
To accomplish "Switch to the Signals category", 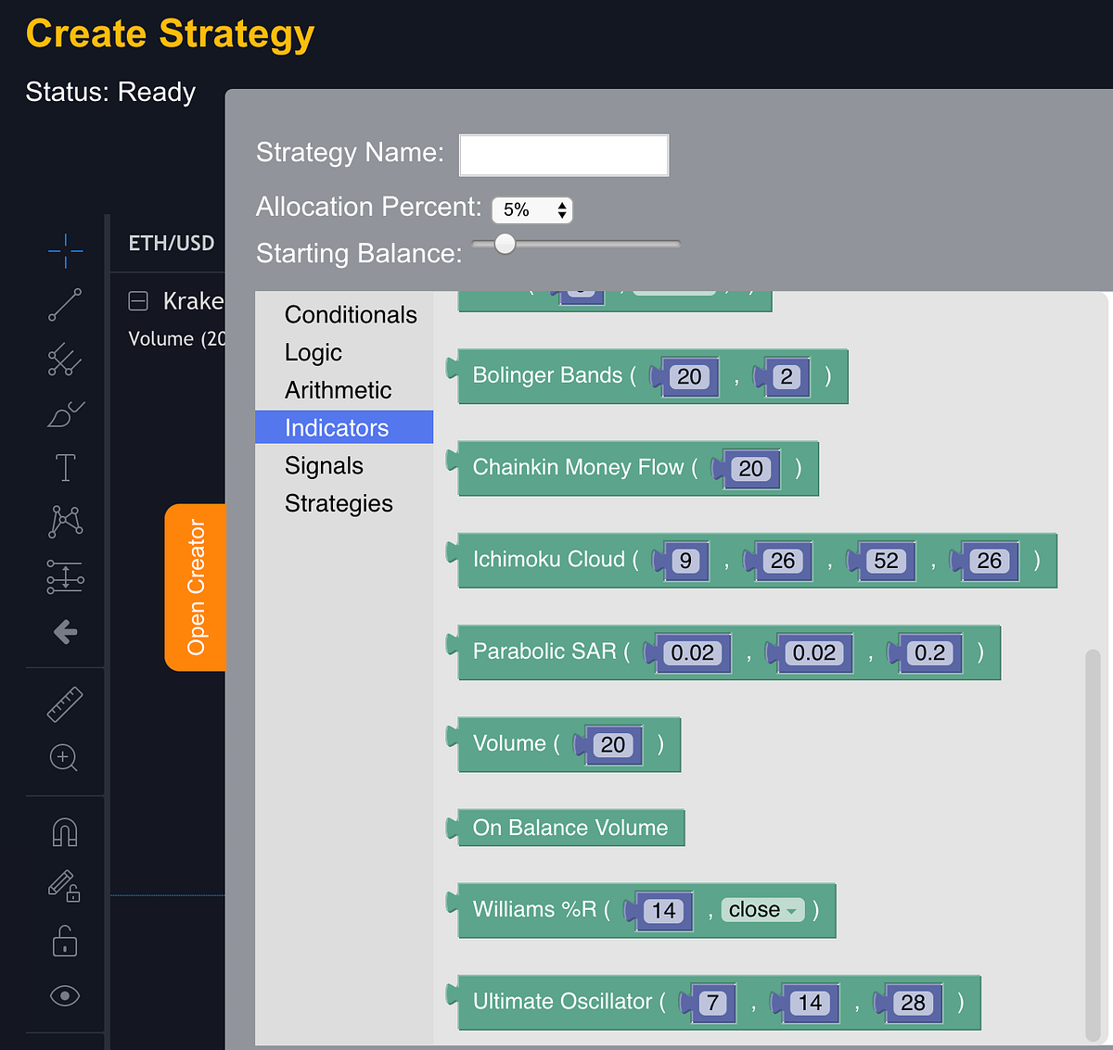I will (324, 465).
